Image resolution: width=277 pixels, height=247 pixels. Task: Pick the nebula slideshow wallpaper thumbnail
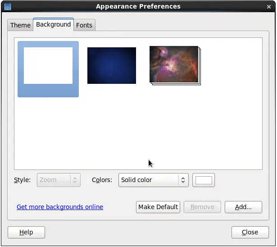click(x=174, y=65)
